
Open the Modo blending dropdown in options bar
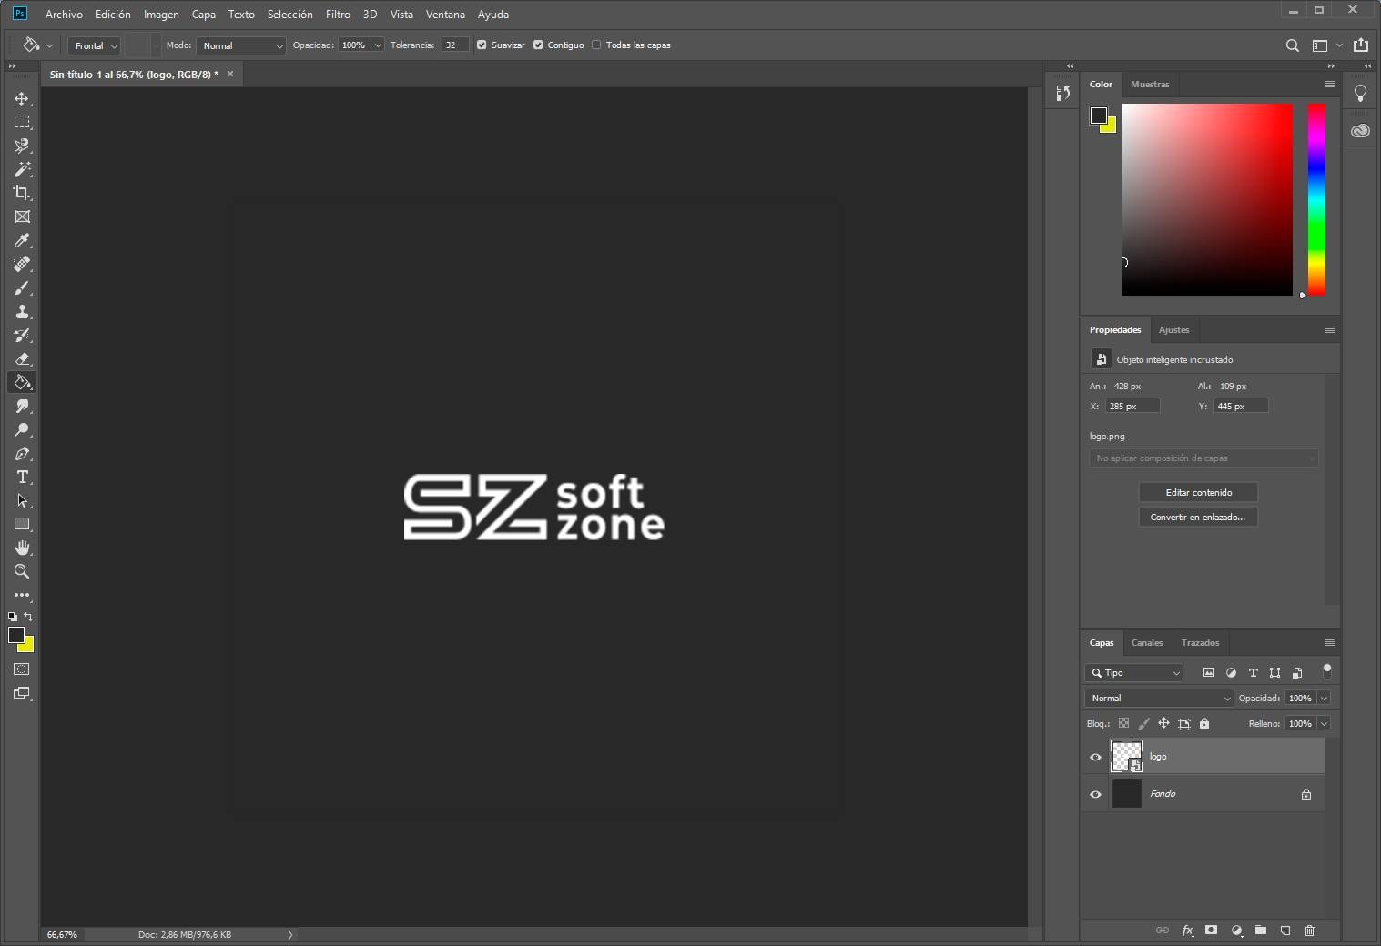pos(241,45)
